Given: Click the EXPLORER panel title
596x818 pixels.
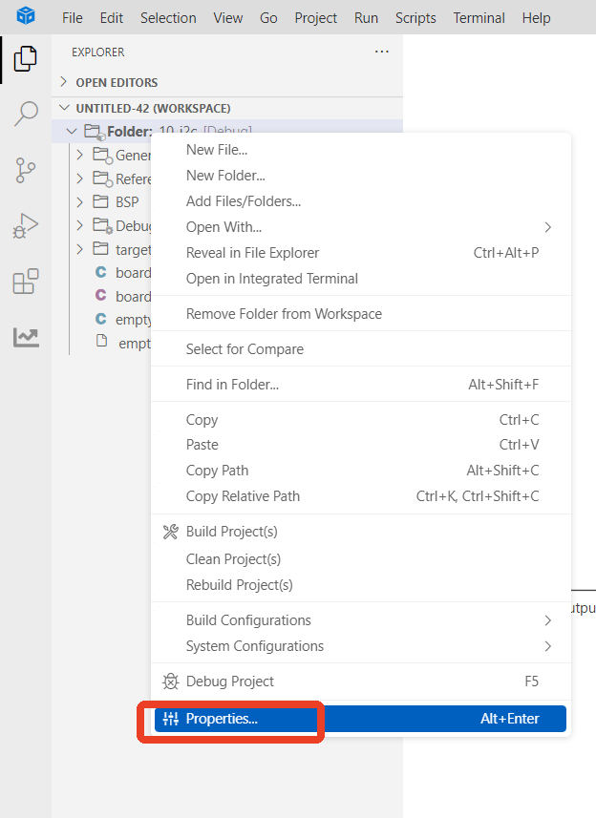Looking at the screenshot, I should [98, 52].
